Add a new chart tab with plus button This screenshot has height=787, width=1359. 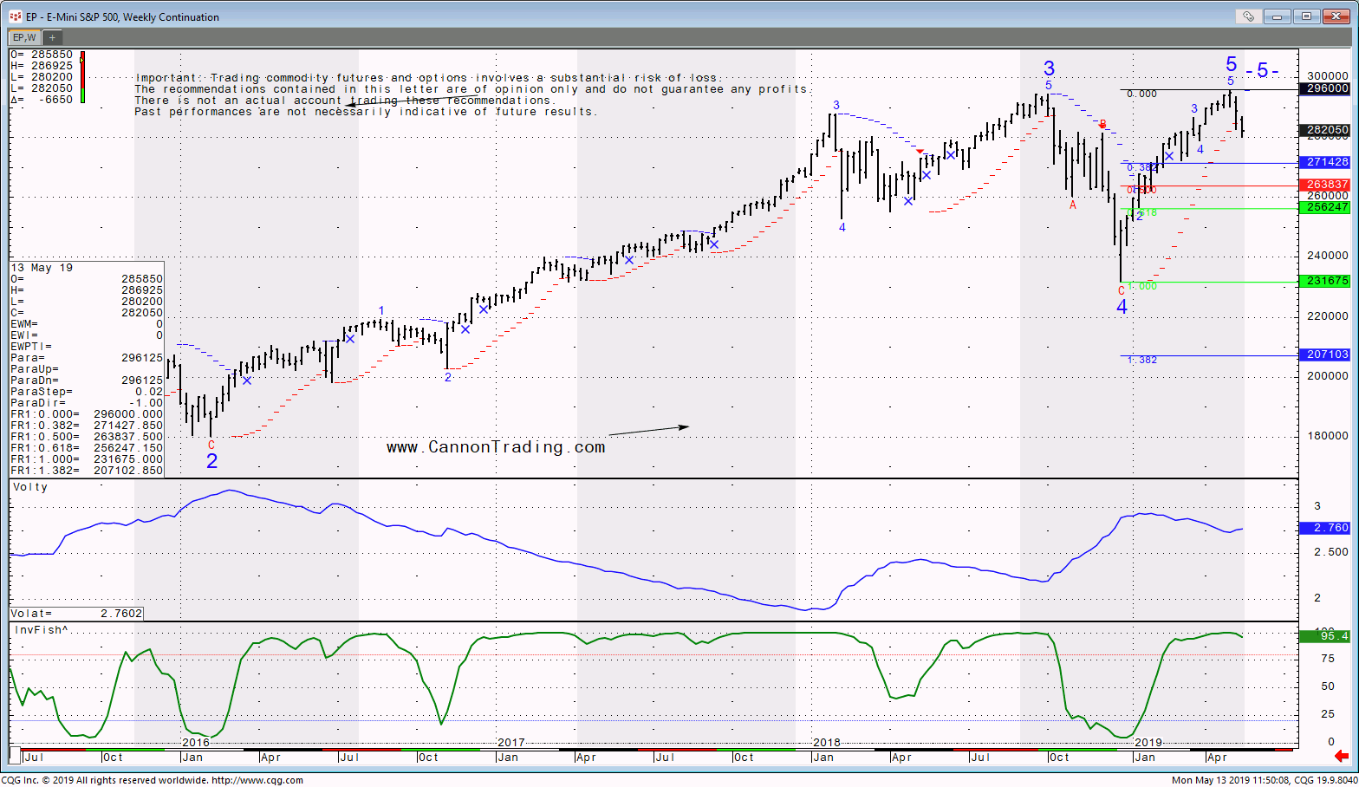52,37
